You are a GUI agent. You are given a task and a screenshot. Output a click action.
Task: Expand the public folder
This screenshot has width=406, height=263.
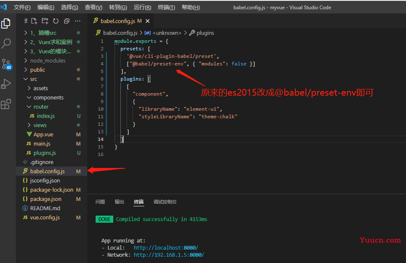pyautogui.click(x=52, y=70)
